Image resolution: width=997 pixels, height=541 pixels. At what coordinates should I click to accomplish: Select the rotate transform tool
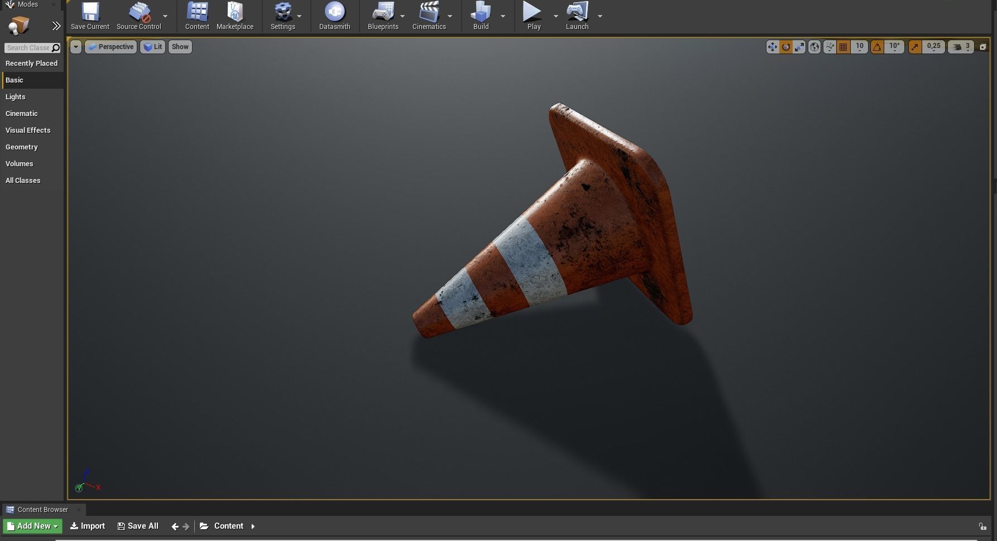coord(786,47)
